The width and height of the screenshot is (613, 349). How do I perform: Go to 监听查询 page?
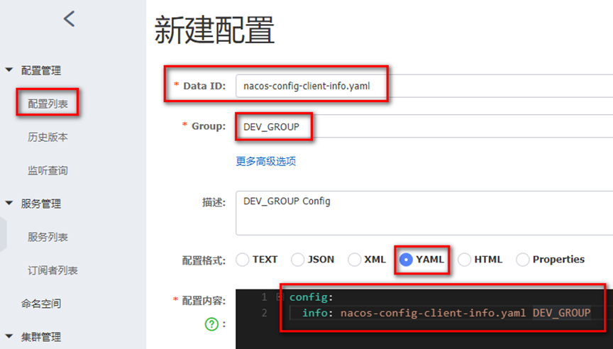[x=48, y=170]
